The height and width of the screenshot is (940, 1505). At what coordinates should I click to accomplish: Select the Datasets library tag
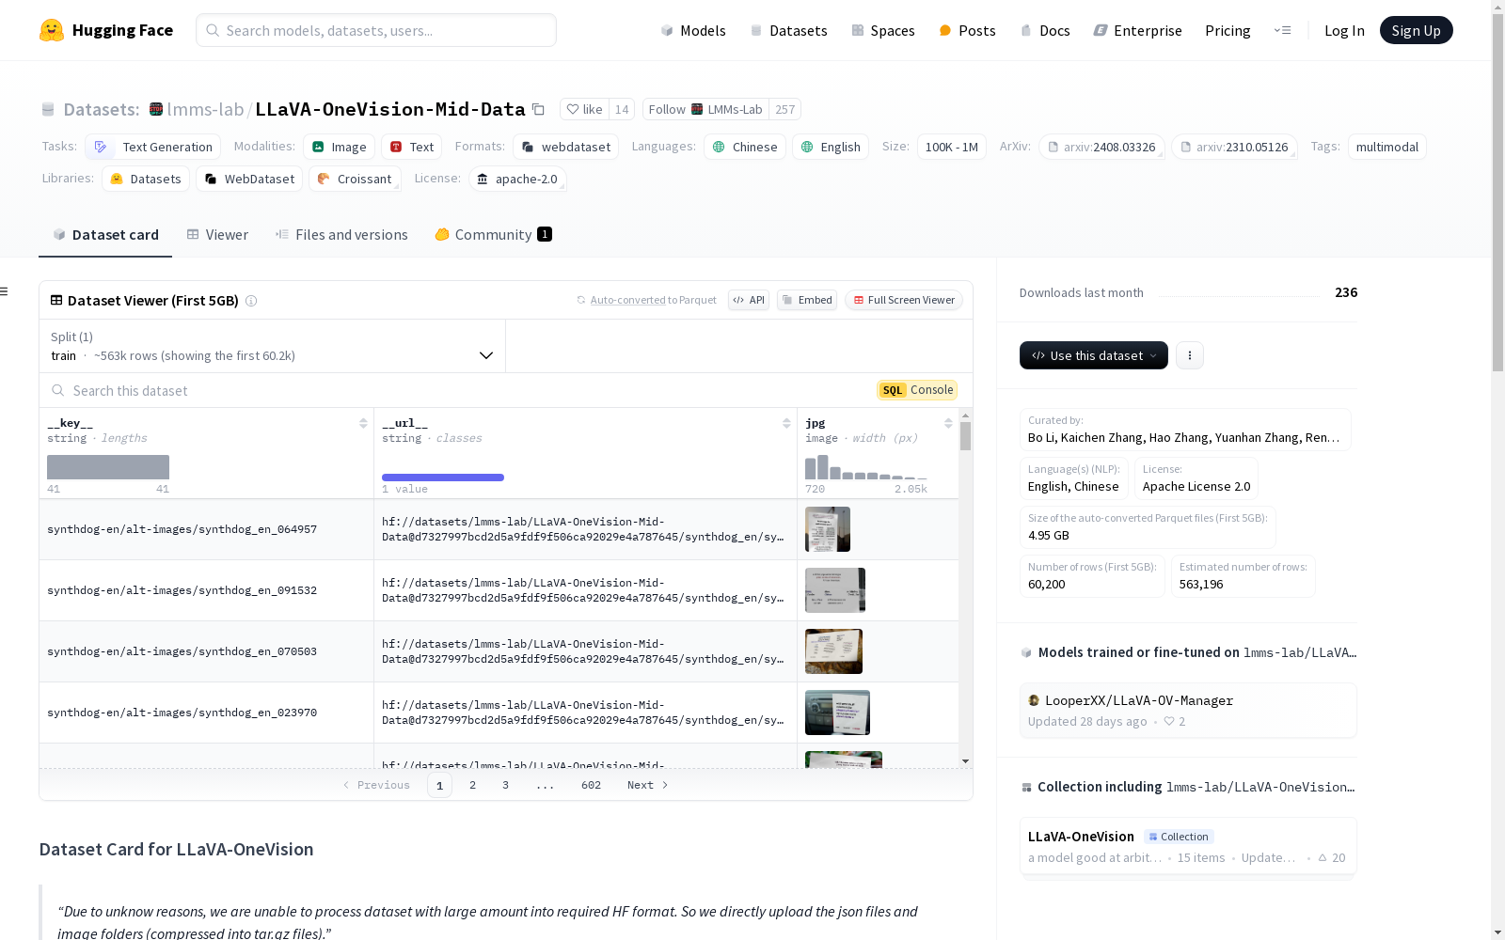(146, 179)
